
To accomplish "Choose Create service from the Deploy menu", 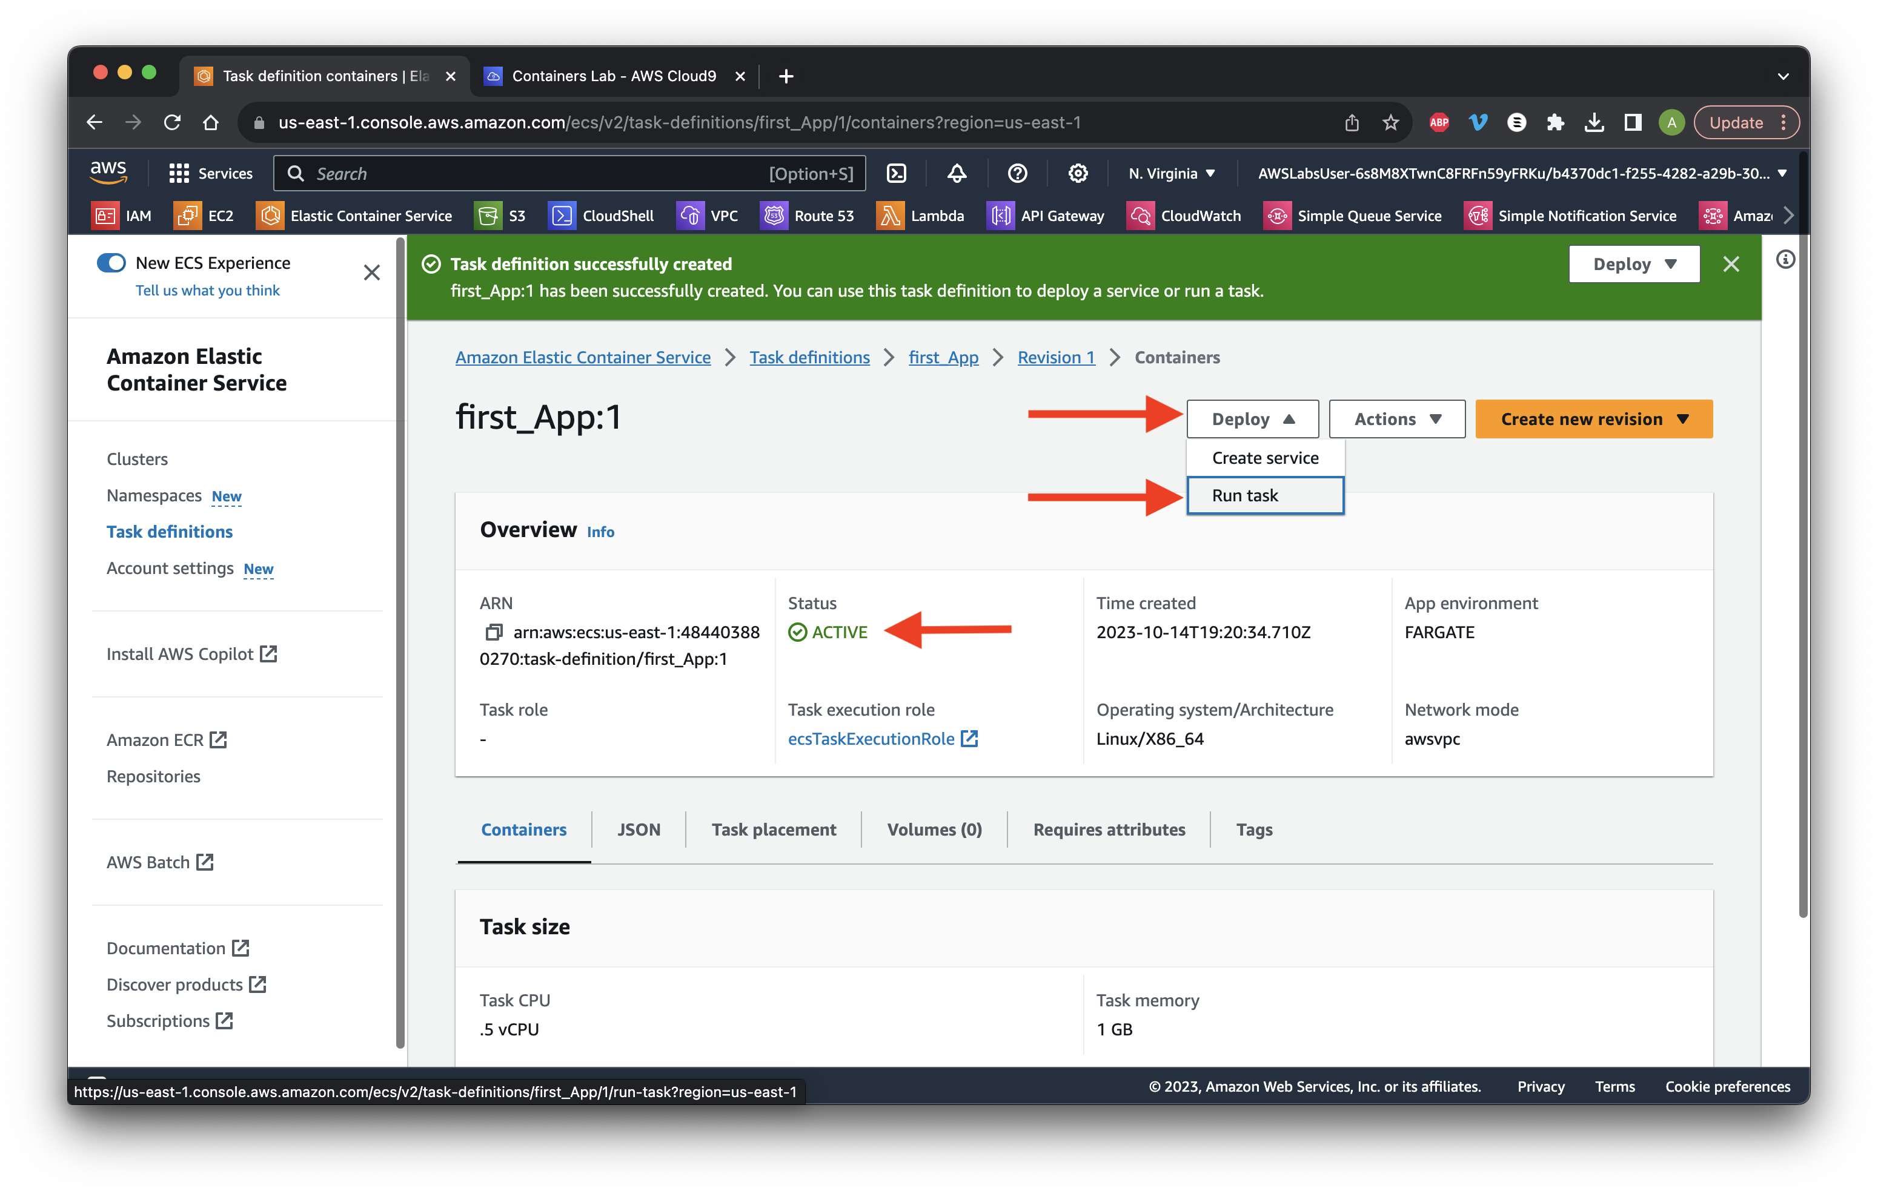I will pos(1265,458).
